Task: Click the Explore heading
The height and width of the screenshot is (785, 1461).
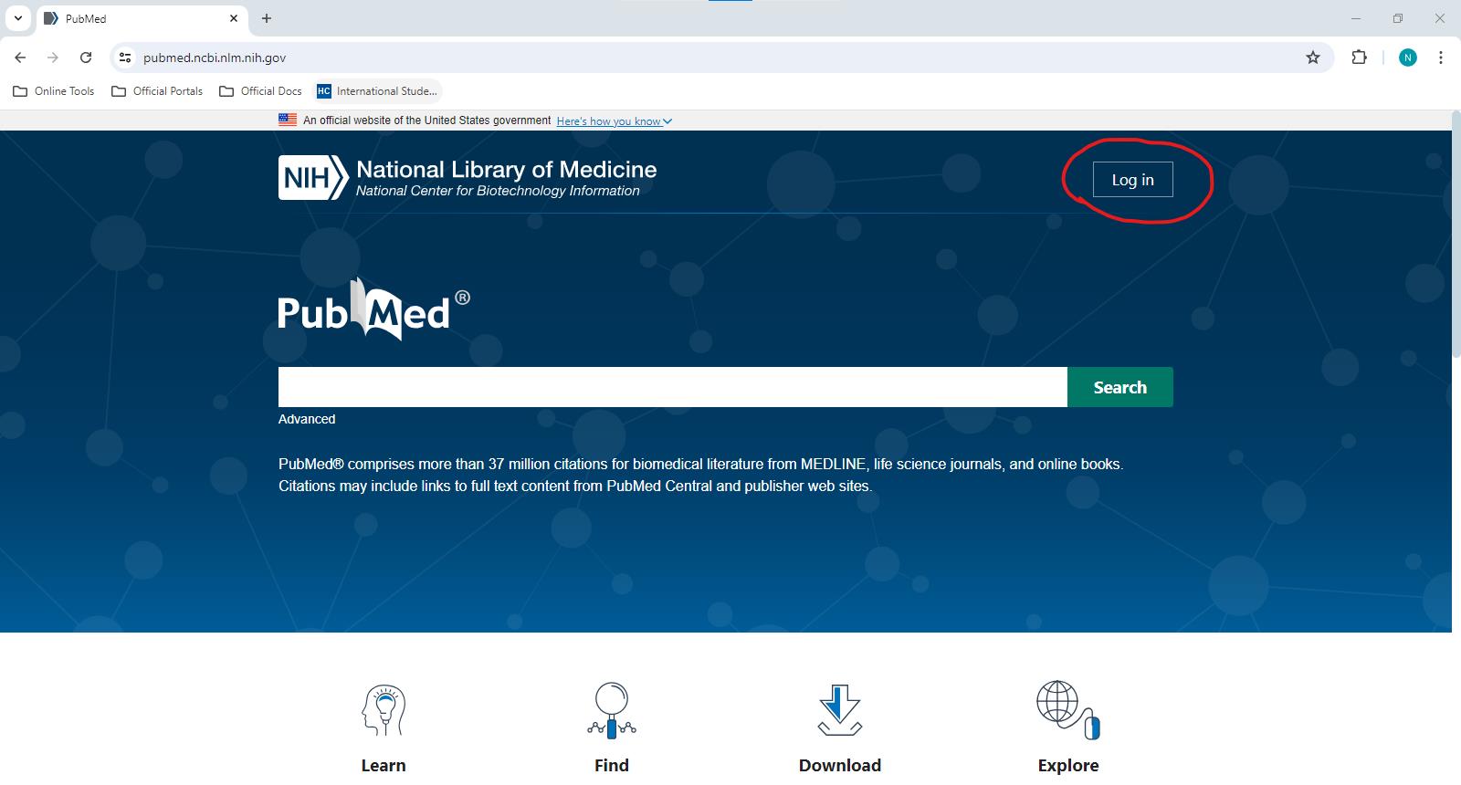Action: (1068, 765)
